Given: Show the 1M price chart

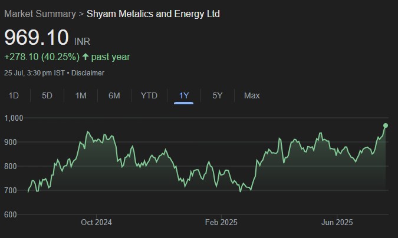Looking at the screenshot, I should coord(81,95).
